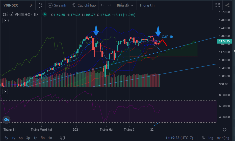Set range to 6p
The height and width of the screenshot is (141, 235).
tap(21, 138)
